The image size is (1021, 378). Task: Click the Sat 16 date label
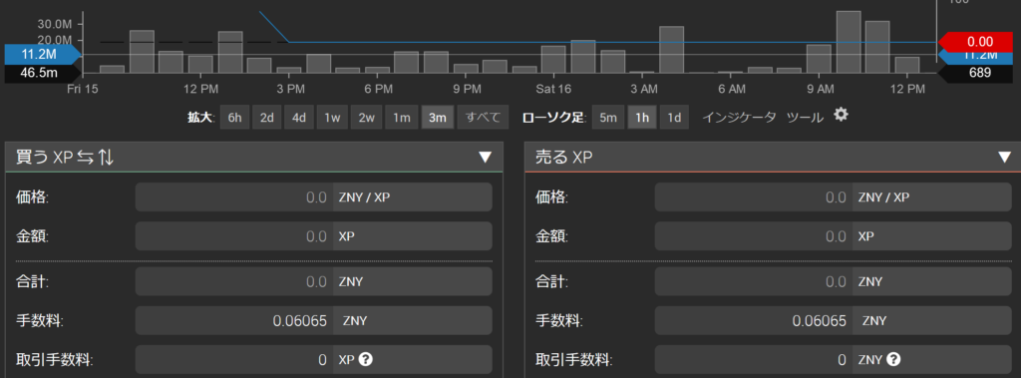click(553, 89)
